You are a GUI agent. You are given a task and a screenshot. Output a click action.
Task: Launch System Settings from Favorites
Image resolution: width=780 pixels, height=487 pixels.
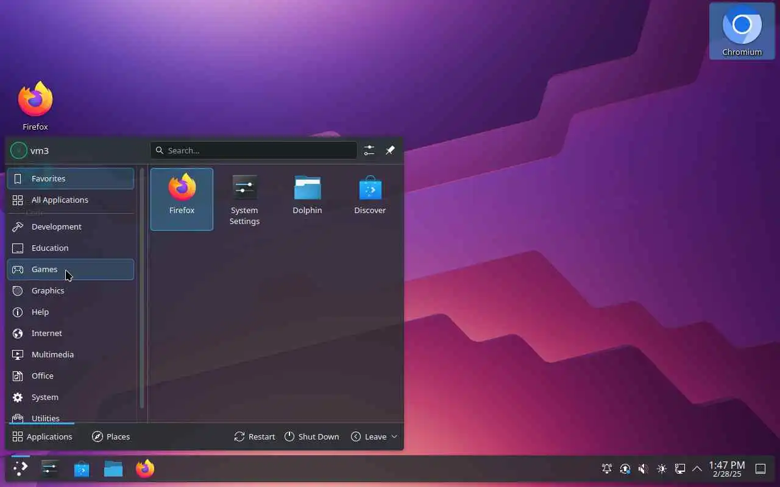point(244,199)
